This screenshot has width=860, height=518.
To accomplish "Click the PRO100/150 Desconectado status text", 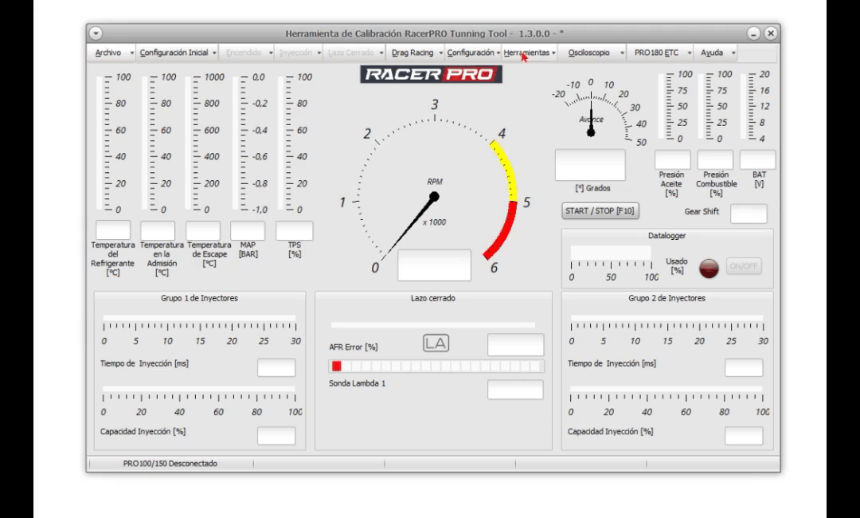I will tap(170, 464).
